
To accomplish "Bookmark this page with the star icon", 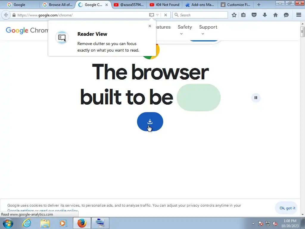I will [x=234, y=15].
